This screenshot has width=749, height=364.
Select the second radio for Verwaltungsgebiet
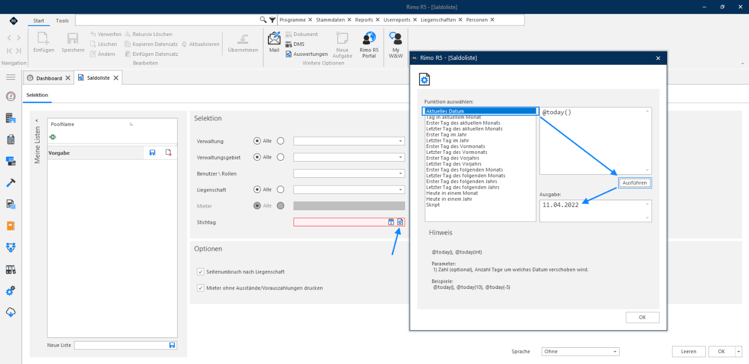click(x=280, y=157)
